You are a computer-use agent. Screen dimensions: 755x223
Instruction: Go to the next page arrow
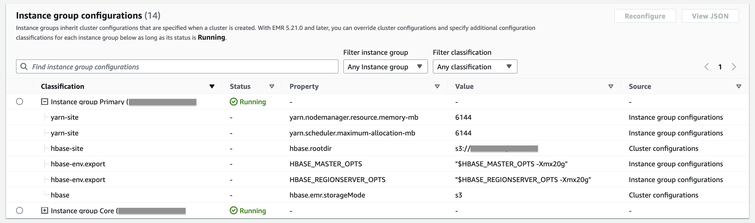[x=734, y=67]
